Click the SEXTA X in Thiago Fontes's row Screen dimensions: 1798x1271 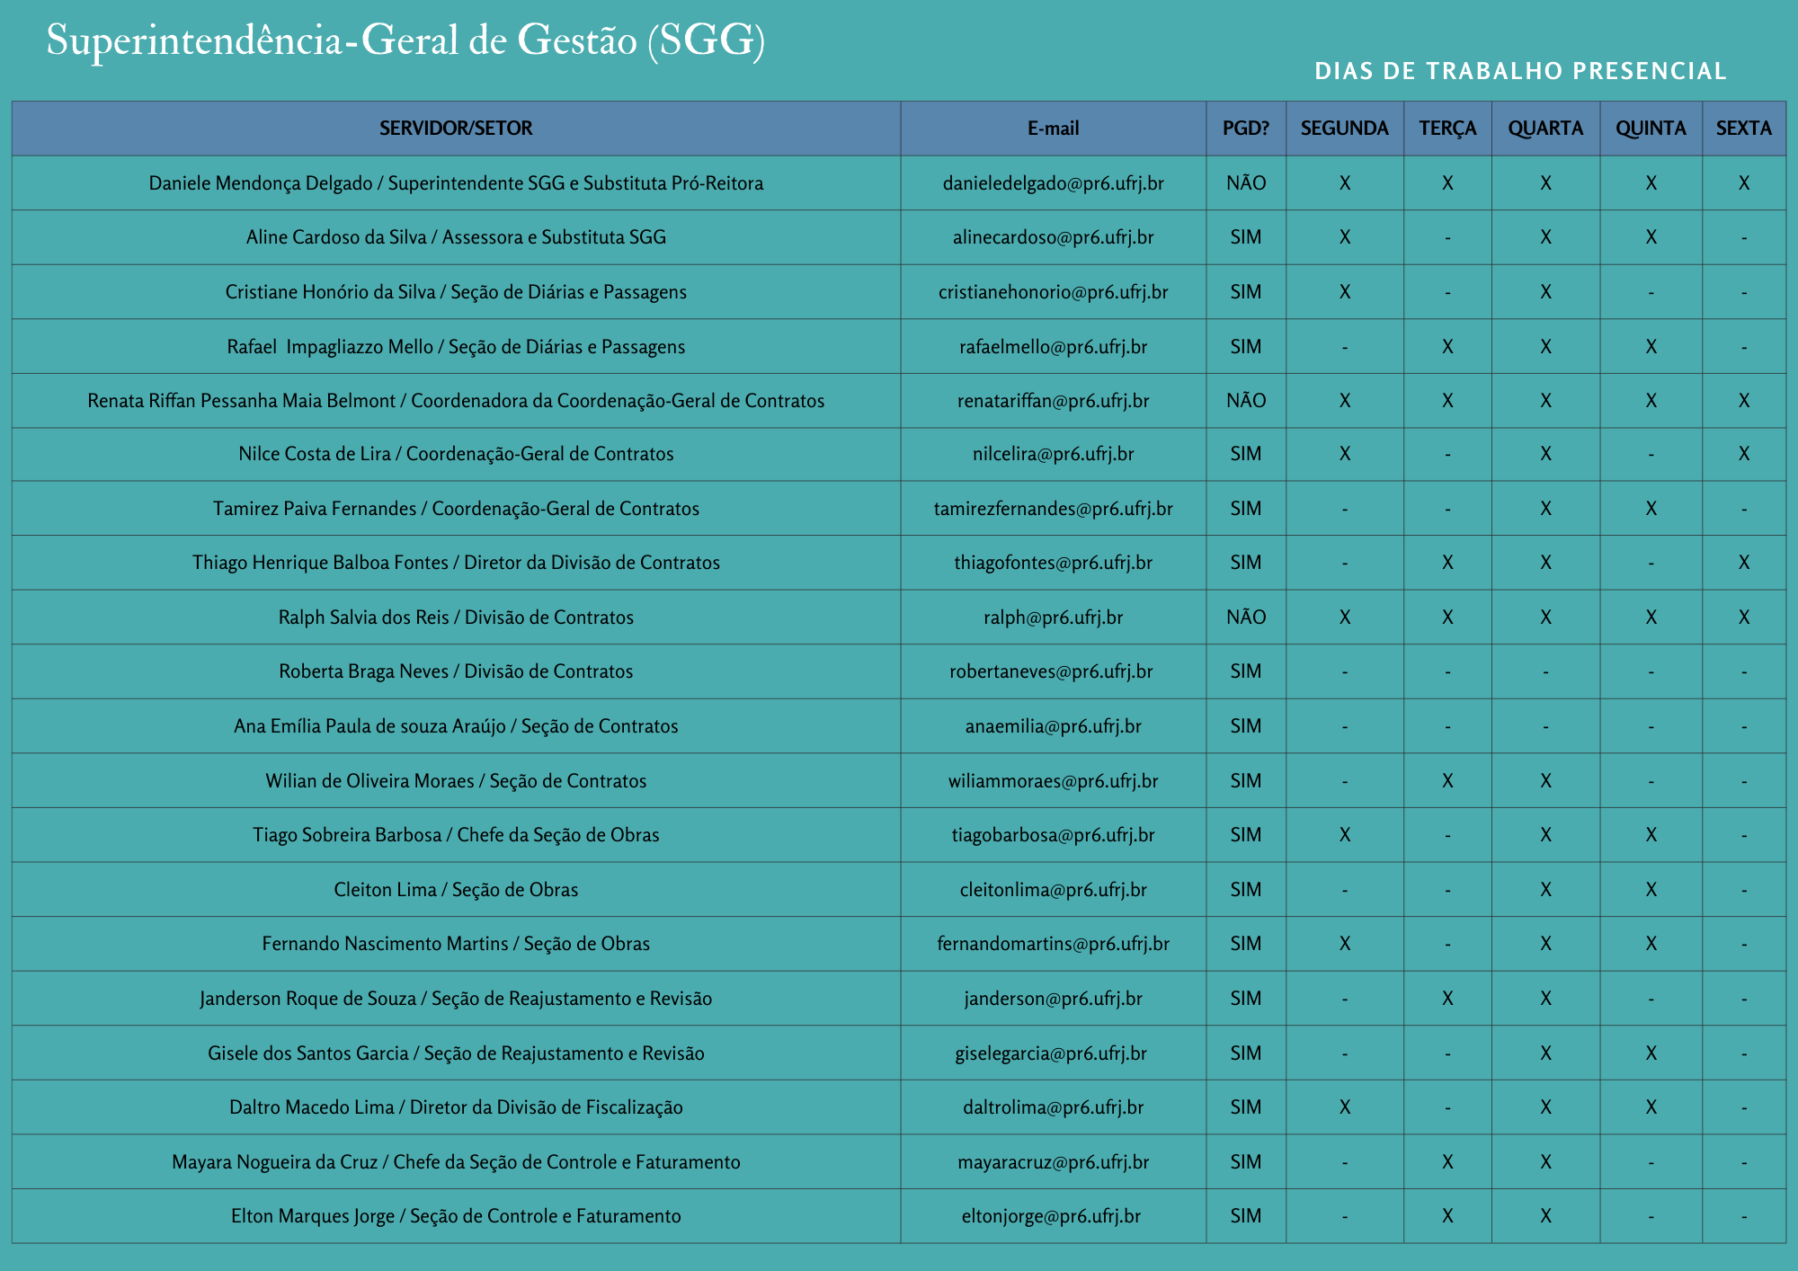click(x=1744, y=563)
